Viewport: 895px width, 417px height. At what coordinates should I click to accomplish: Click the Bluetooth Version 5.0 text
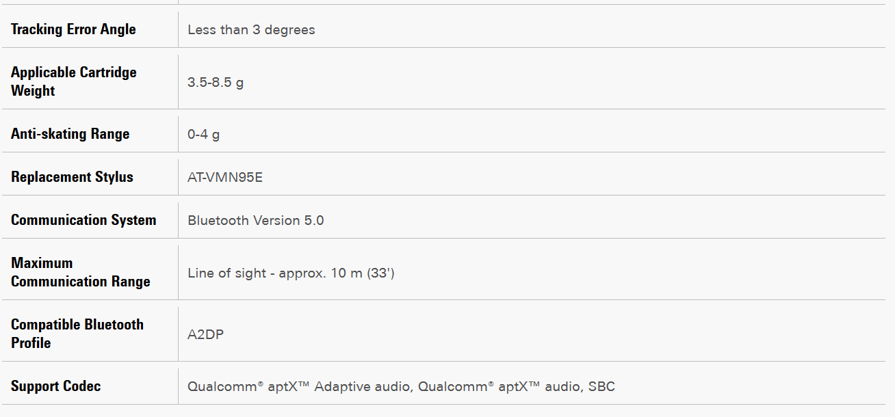(256, 221)
